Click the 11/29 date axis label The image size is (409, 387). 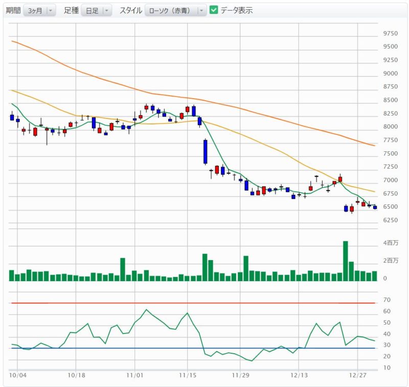(x=240, y=375)
